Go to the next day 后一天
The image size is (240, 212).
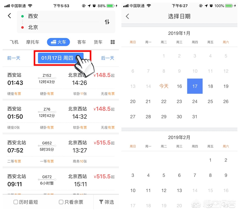108,58
